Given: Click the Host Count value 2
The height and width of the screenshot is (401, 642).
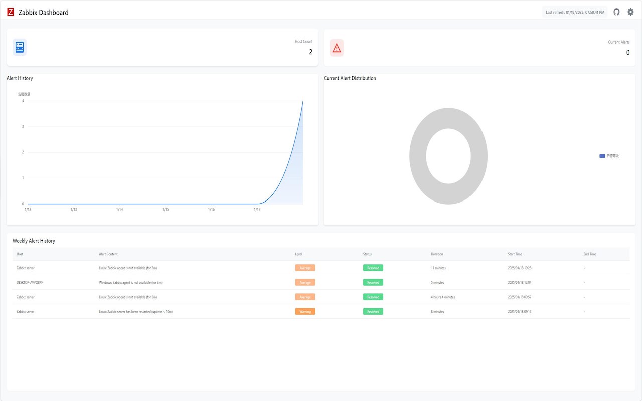Looking at the screenshot, I should point(311,52).
